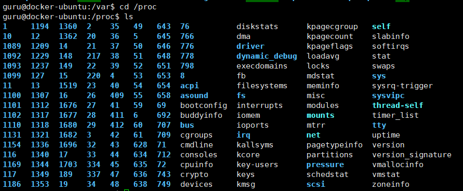Click the 'ls' command at the prompt
This screenshot has width=463, height=191.
click(129, 17)
